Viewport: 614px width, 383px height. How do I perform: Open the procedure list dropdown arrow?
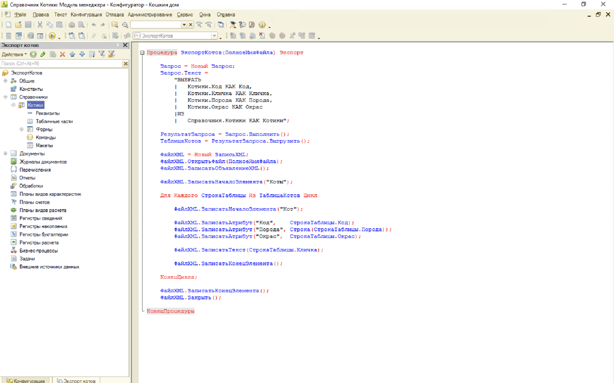[x=214, y=36]
